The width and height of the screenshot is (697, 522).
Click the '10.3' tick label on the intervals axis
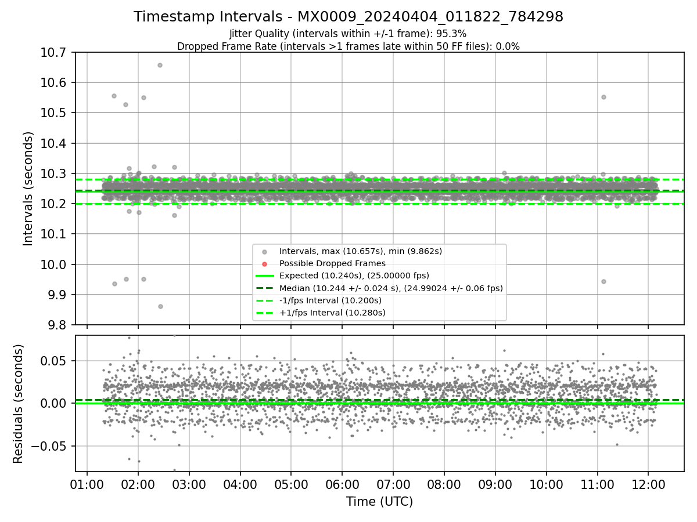53,173
